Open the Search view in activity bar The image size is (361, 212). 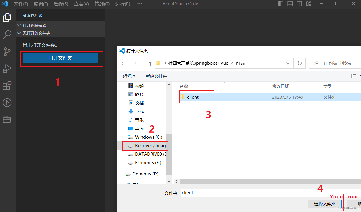7,35
